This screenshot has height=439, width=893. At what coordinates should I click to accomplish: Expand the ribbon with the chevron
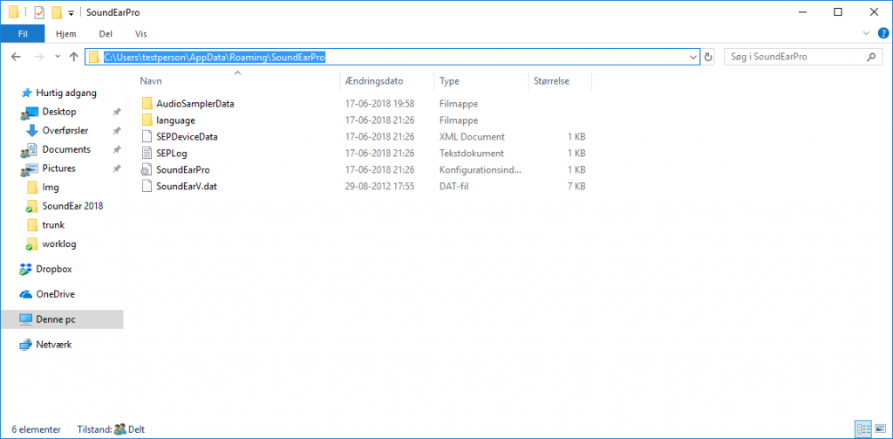tap(866, 33)
